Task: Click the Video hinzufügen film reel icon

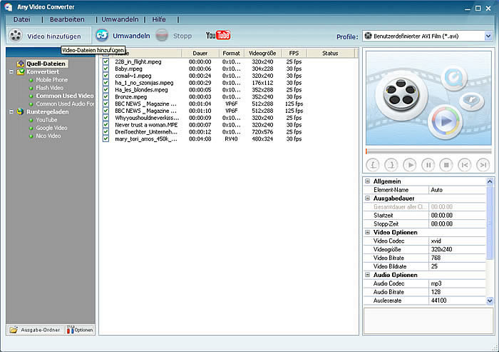Action: tap(15, 36)
